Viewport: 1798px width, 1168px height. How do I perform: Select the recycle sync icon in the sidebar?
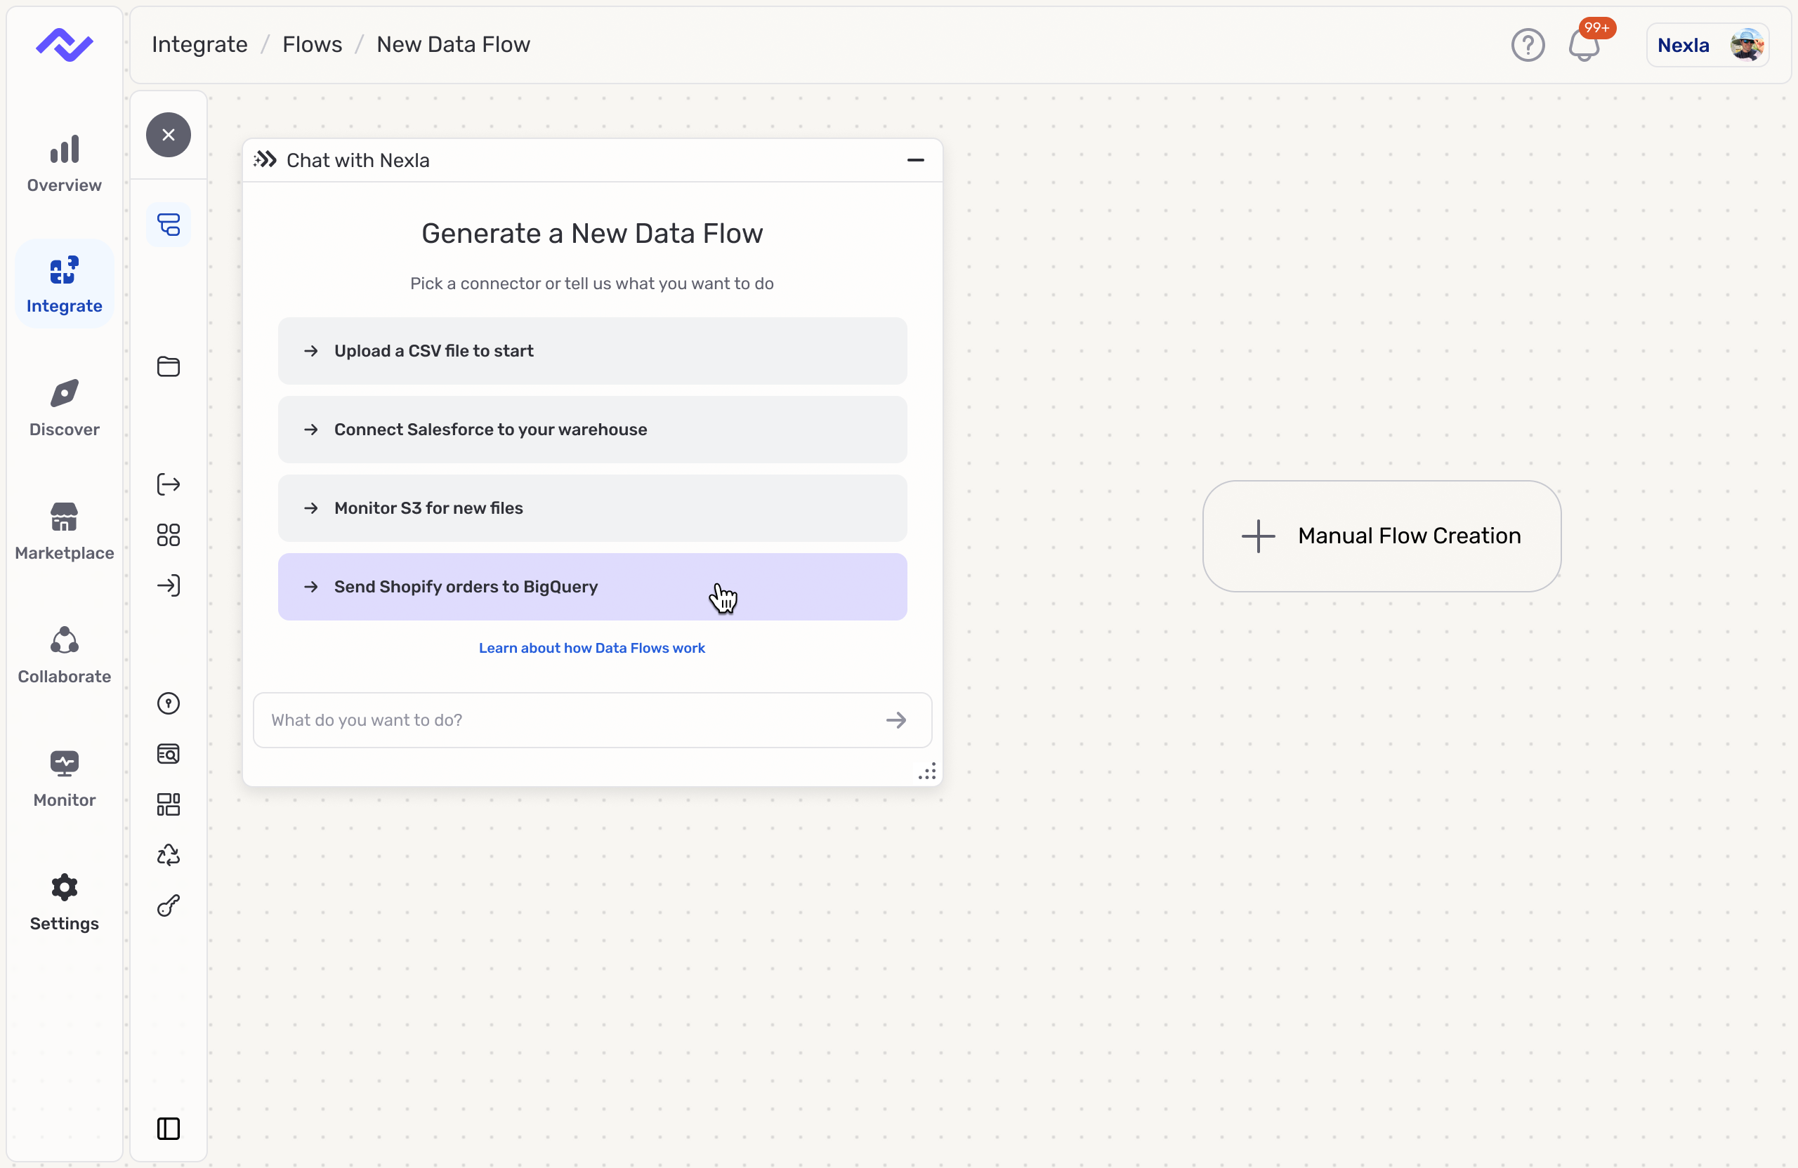pos(168,855)
